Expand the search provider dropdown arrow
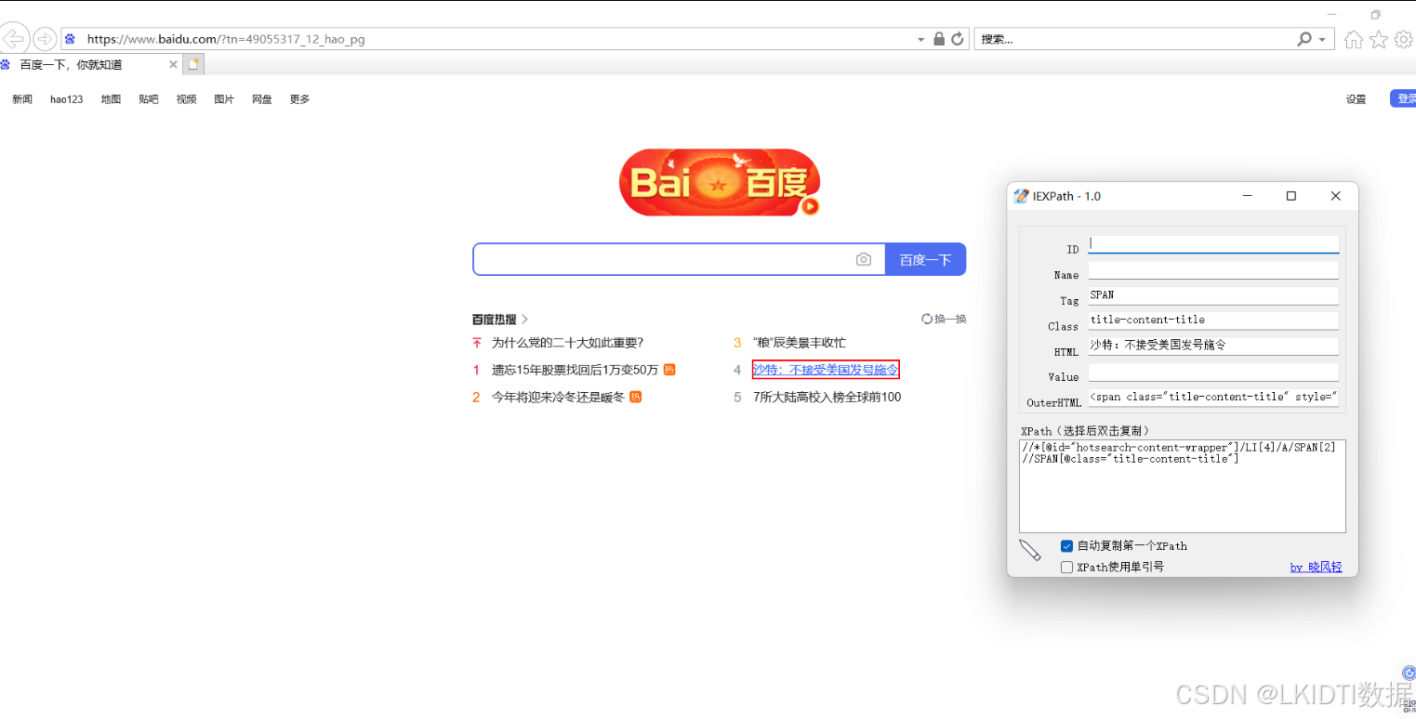Screen dimensions: 1416x719 click(1322, 40)
